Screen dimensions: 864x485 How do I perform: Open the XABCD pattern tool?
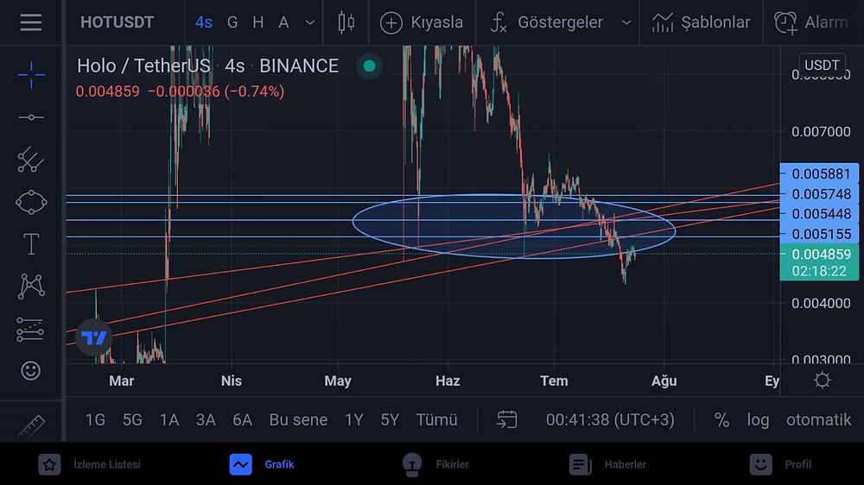coord(31,287)
